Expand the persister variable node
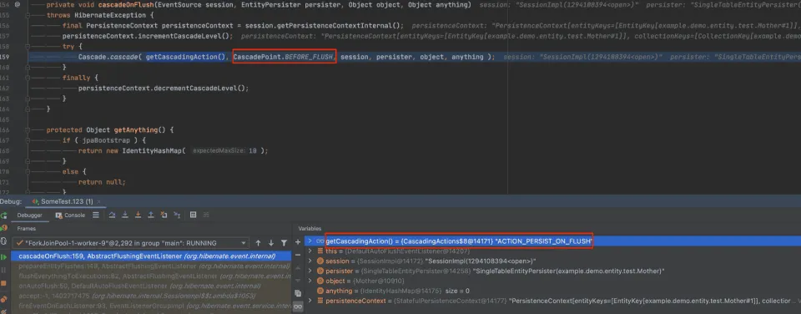Image resolution: width=801 pixels, height=314 pixels. tap(310, 271)
